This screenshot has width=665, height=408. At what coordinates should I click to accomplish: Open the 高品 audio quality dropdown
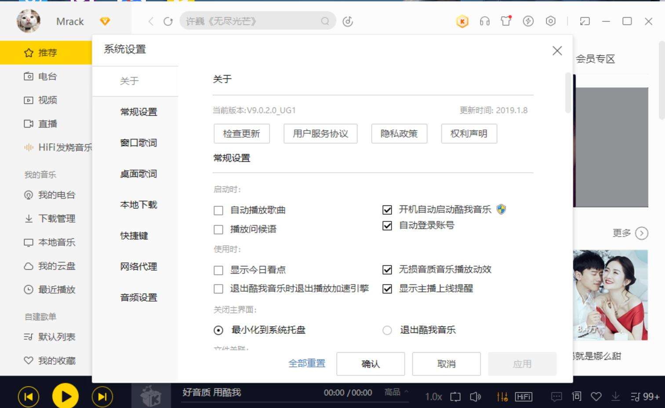pos(396,392)
